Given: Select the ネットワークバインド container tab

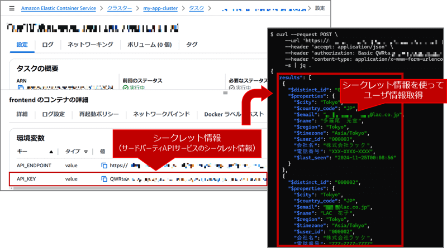Looking at the screenshot, I should (161, 114).
